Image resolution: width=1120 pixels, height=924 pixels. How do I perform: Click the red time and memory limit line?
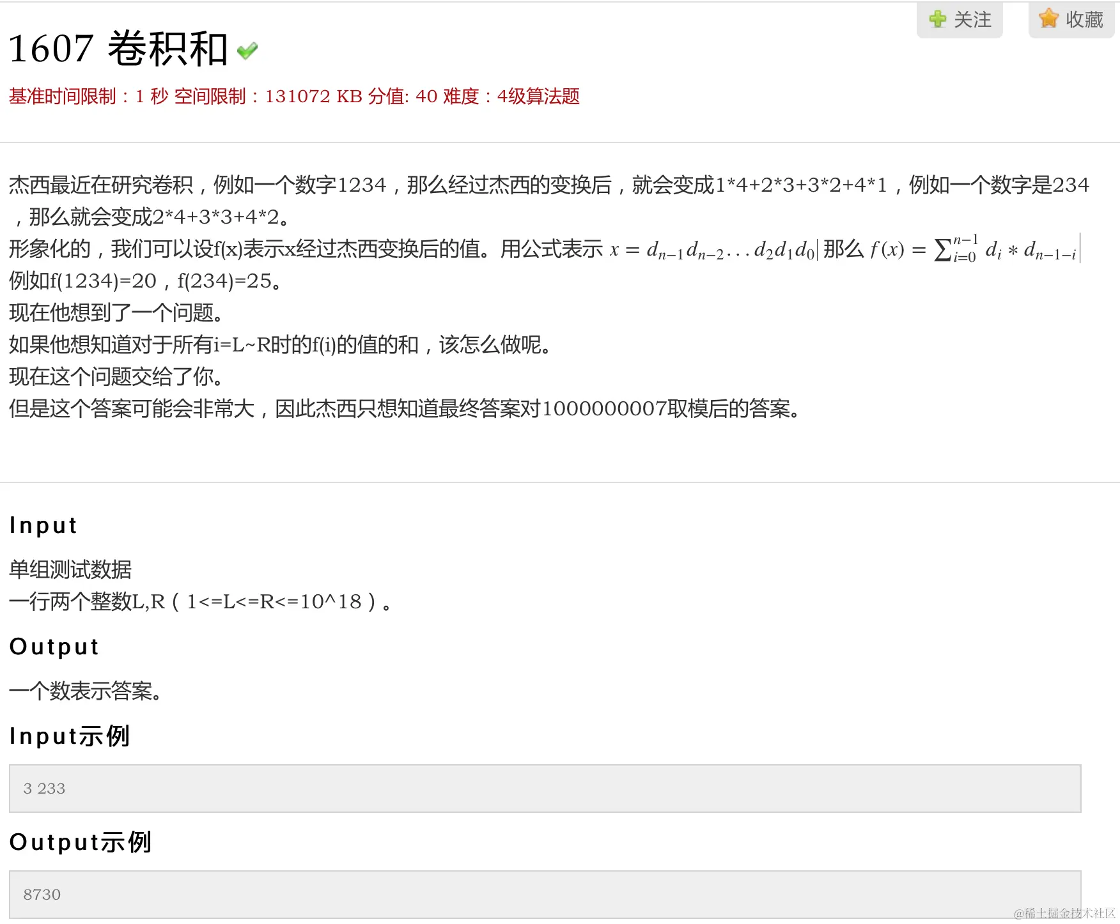pos(294,96)
